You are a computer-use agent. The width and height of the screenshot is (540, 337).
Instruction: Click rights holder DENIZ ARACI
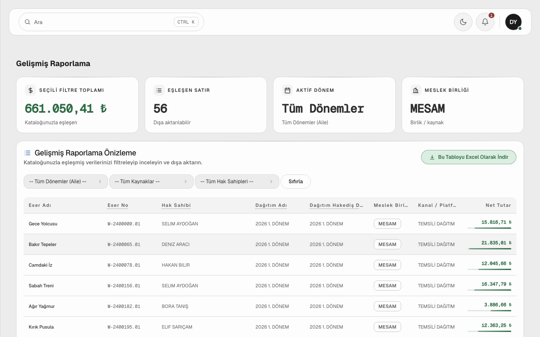[175, 244]
